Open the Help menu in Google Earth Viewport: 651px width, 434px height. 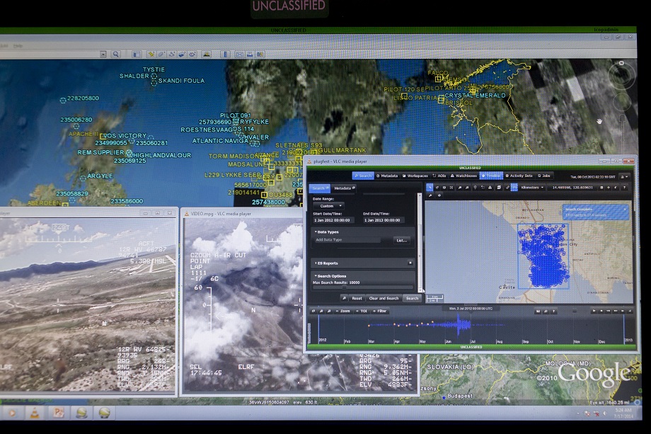(x=18, y=46)
